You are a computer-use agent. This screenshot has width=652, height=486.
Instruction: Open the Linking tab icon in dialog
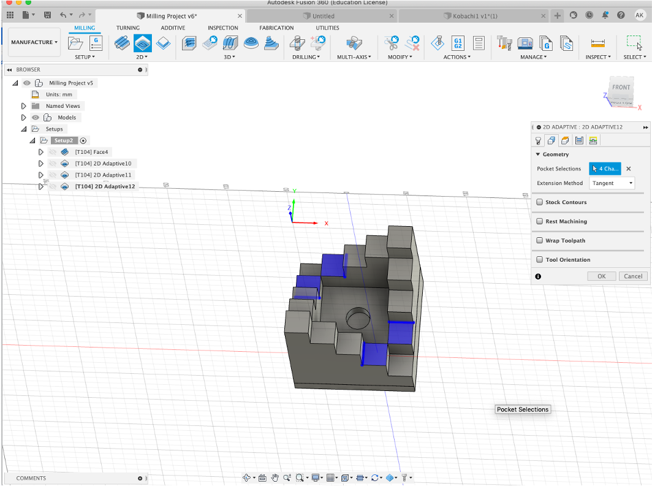[x=593, y=140]
